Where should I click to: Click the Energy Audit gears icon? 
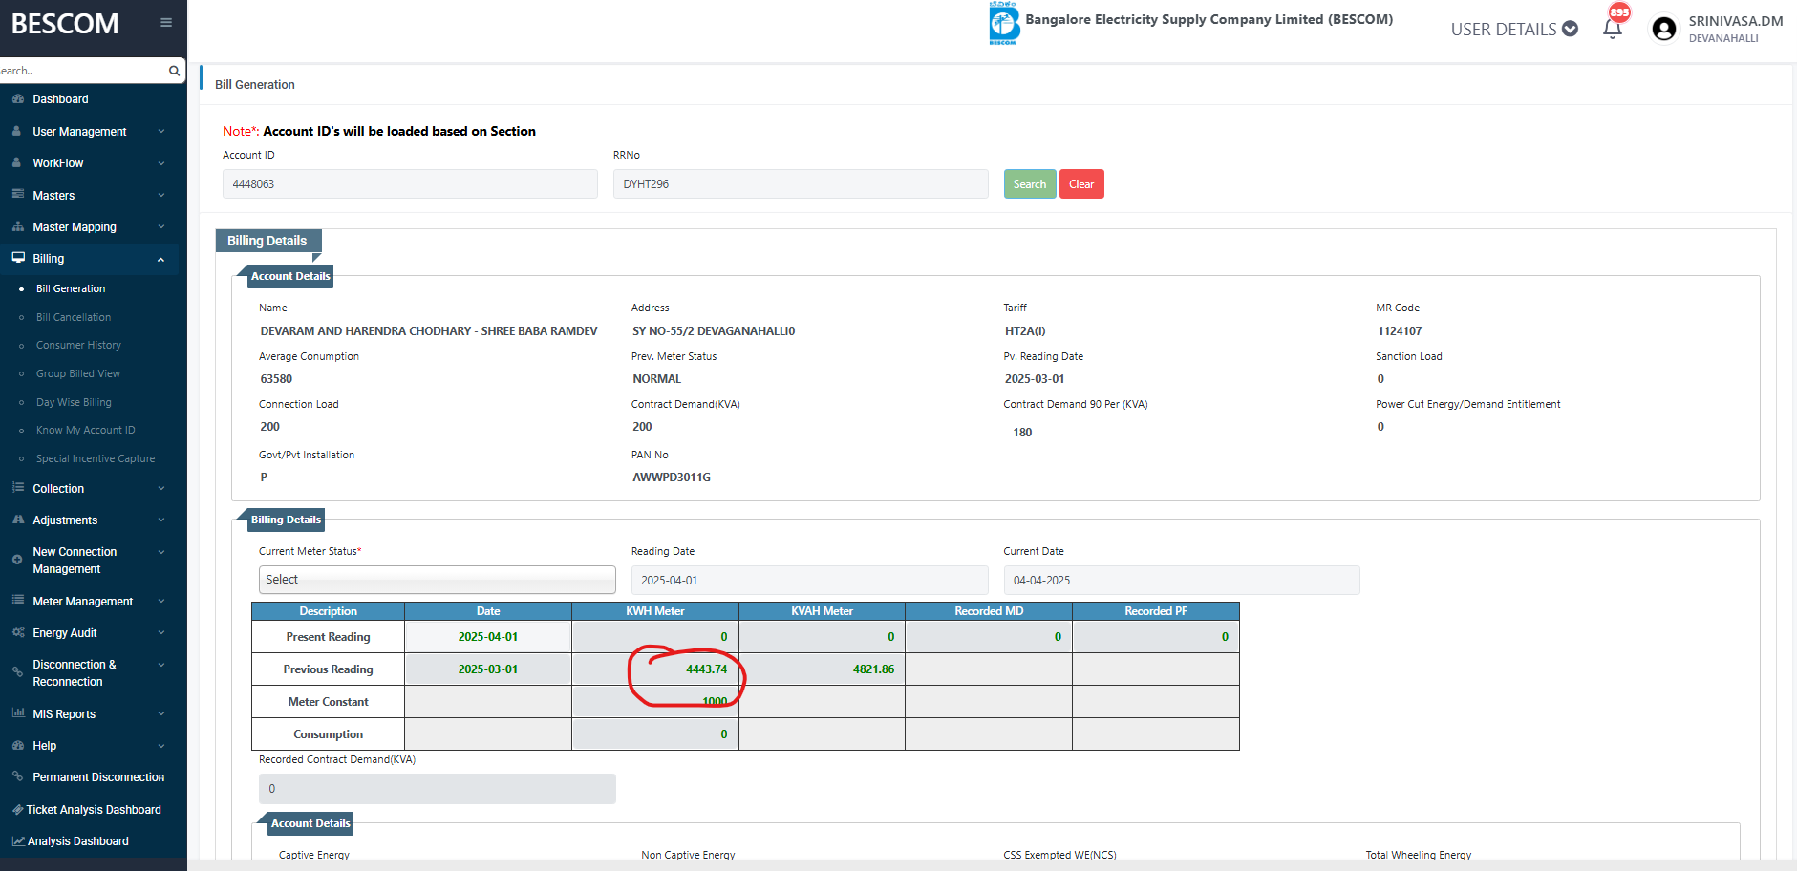click(18, 632)
